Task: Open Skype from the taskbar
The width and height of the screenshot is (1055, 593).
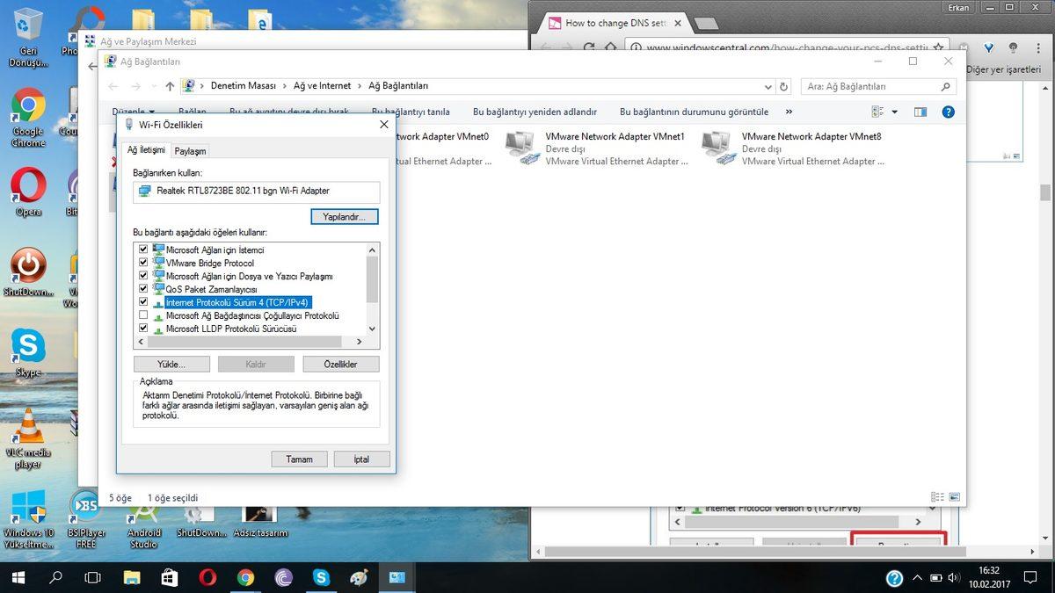Action: click(x=322, y=577)
